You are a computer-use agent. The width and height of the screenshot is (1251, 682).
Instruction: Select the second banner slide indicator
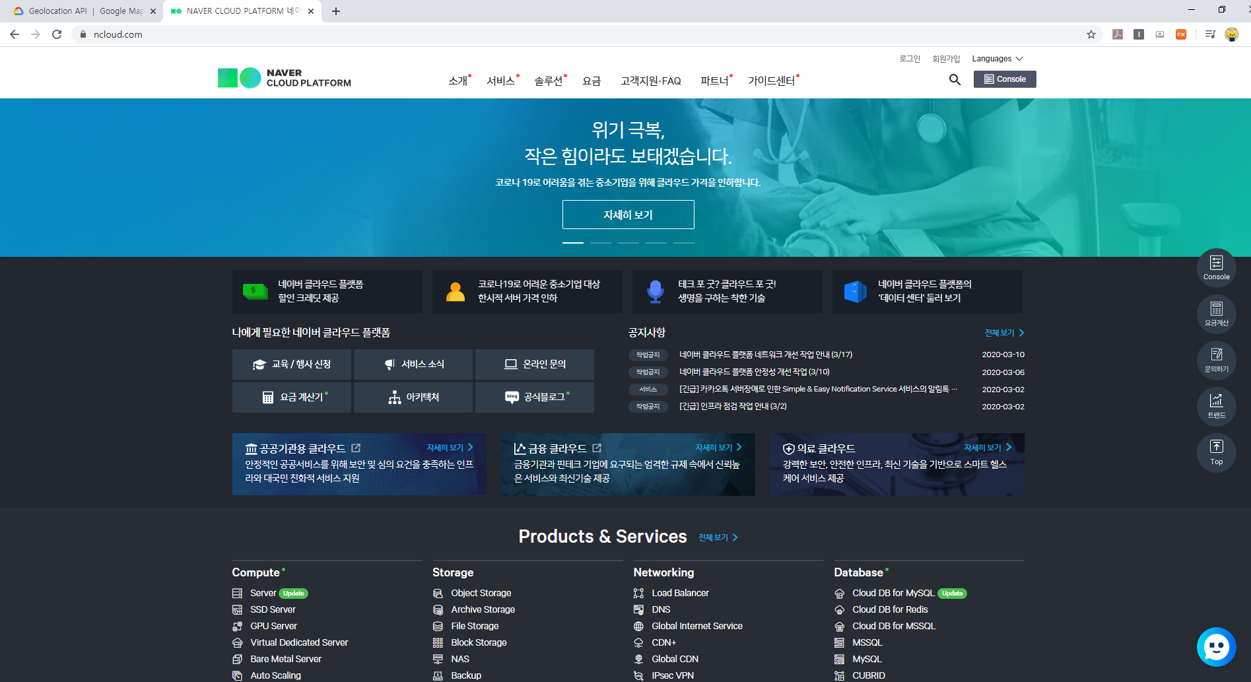click(601, 242)
